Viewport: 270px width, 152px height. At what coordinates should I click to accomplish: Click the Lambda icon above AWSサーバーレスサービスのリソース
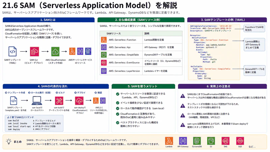coord(72,51)
